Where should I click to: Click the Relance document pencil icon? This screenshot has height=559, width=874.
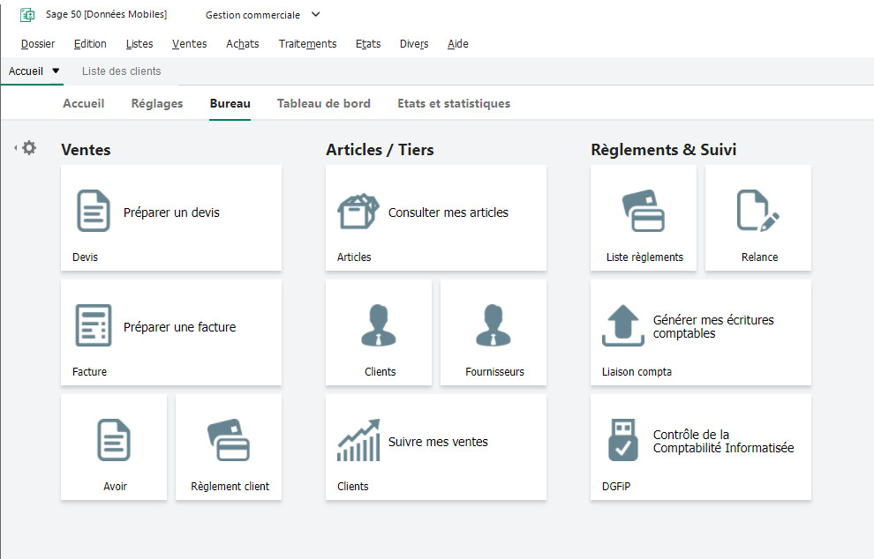[x=758, y=211]
